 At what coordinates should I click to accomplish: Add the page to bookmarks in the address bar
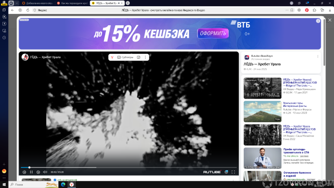(x=292, y=10)
